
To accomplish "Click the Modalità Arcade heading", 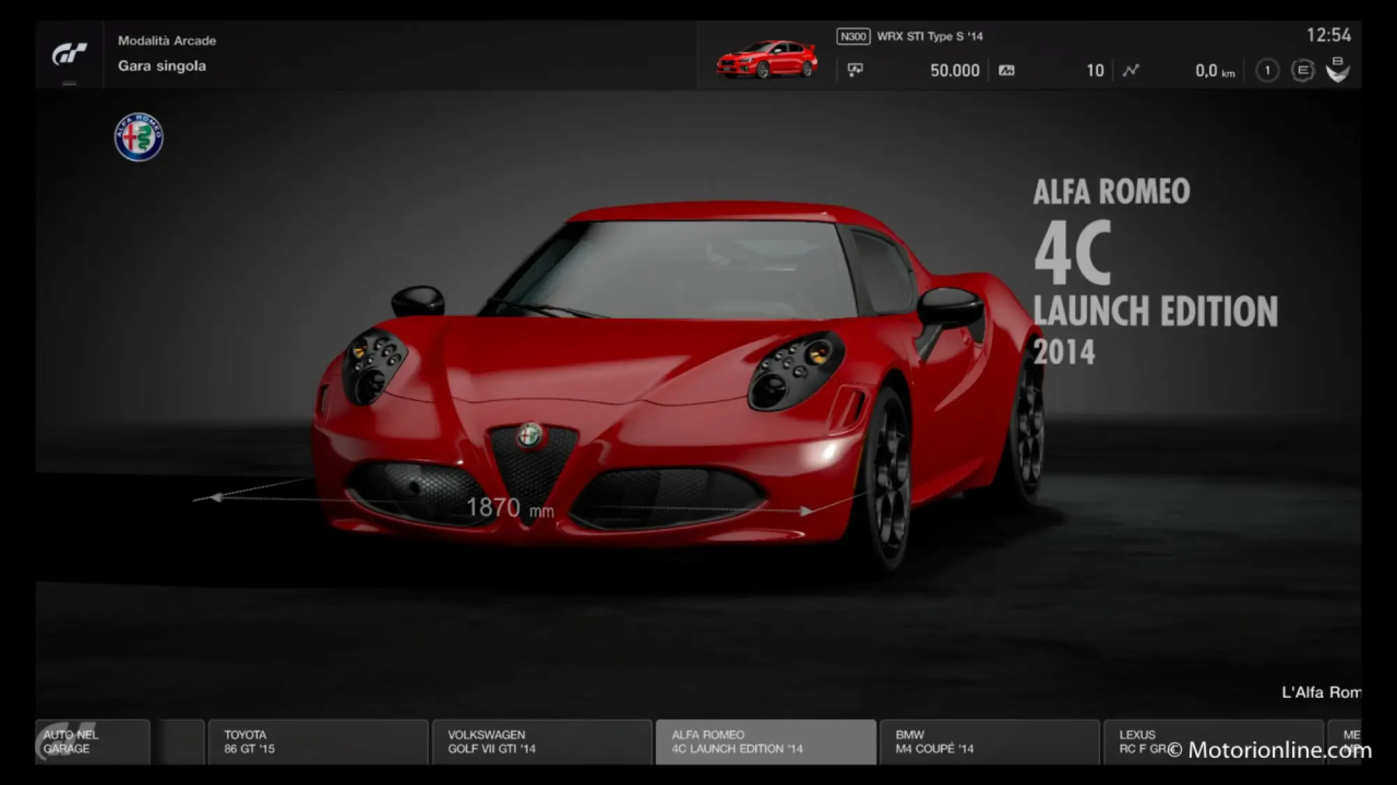I will [x=167, y=40].
